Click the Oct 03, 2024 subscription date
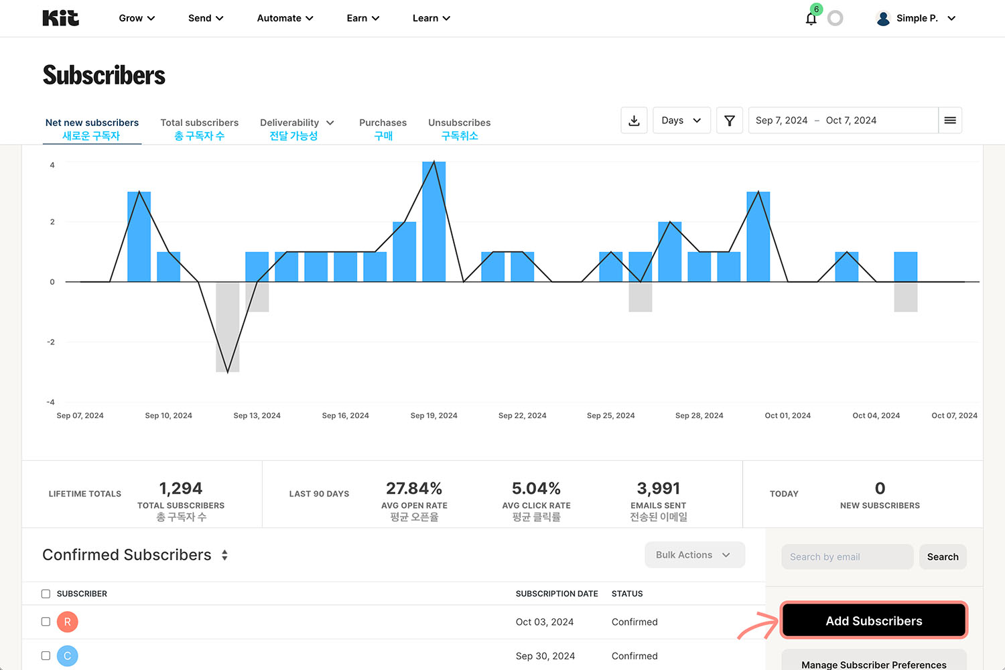The height and width of the screenshot is (670, 1005). point(545,622)
